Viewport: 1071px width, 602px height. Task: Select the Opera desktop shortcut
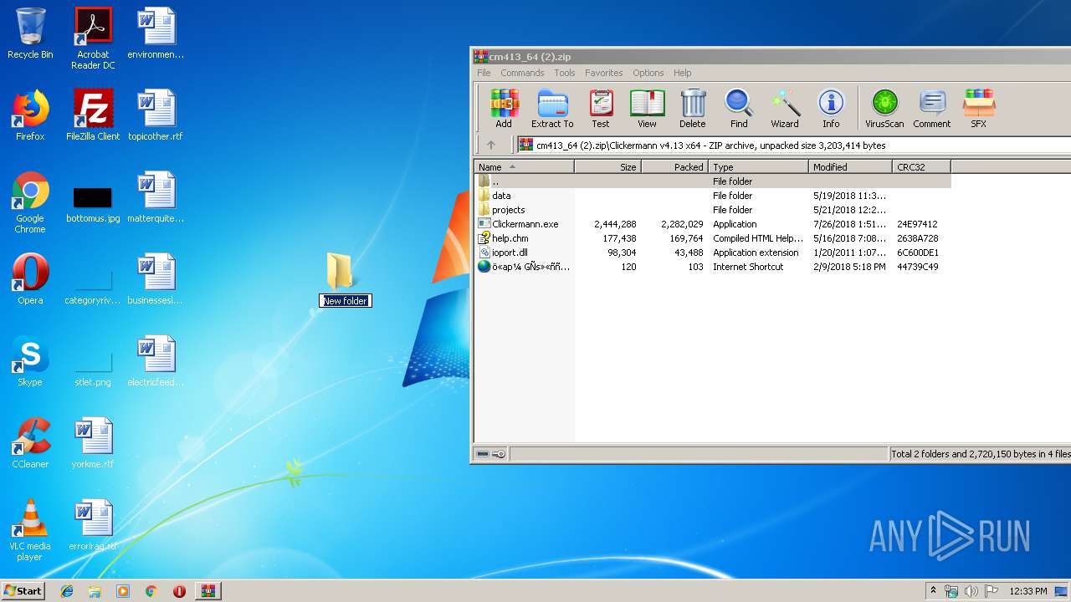pyautogui.click(x=30, y=279)
